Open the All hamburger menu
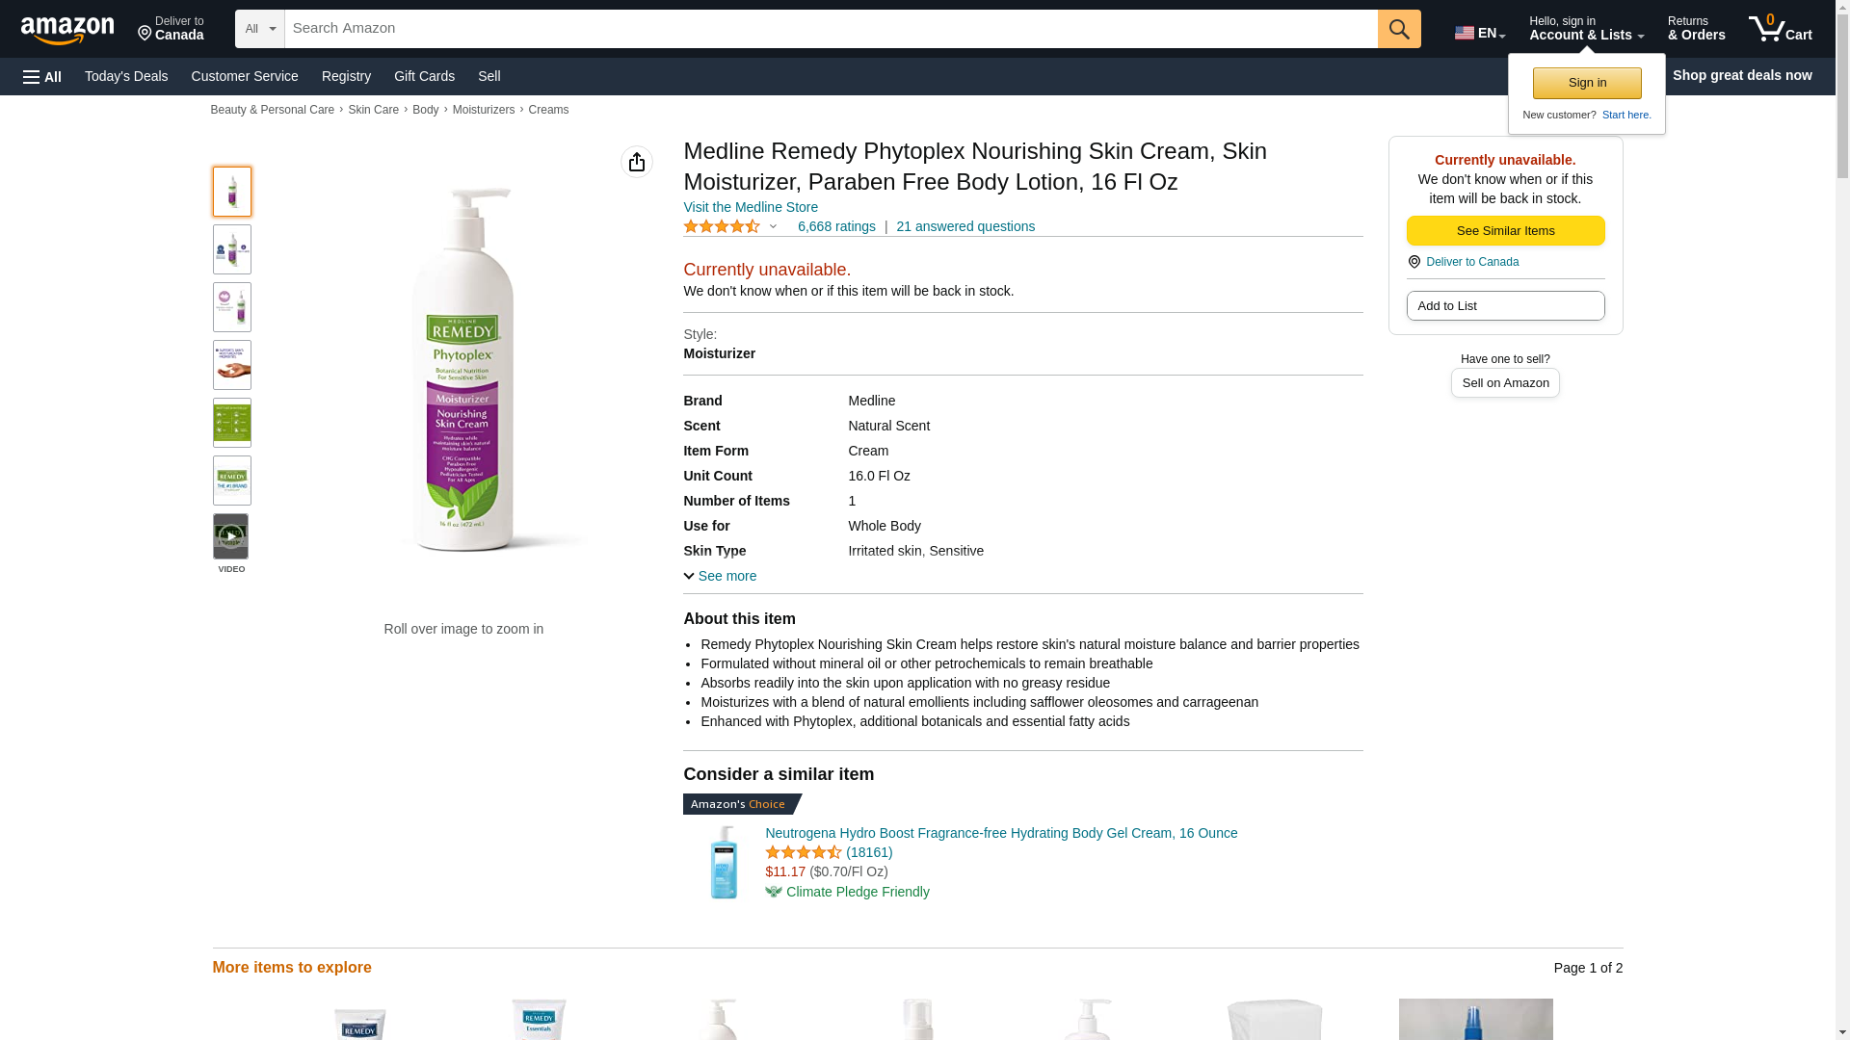This screenshot has height=1040, width=1850. click(x=42, y=76)
